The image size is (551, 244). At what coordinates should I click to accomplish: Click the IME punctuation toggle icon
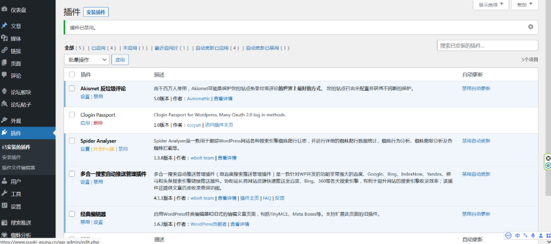click(x=525, y=235)
